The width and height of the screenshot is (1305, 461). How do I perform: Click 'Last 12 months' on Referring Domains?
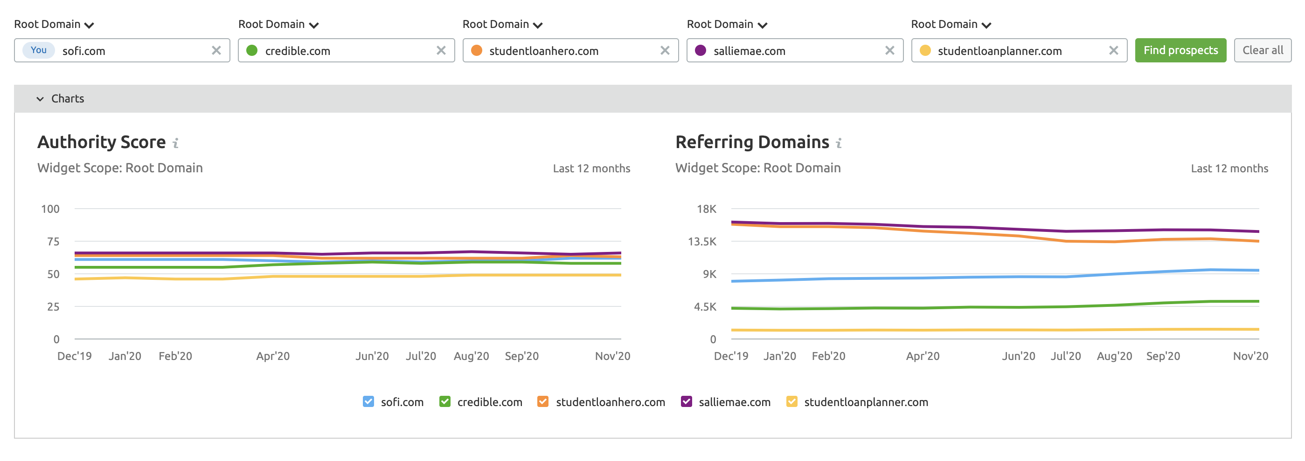(1229, 169)
